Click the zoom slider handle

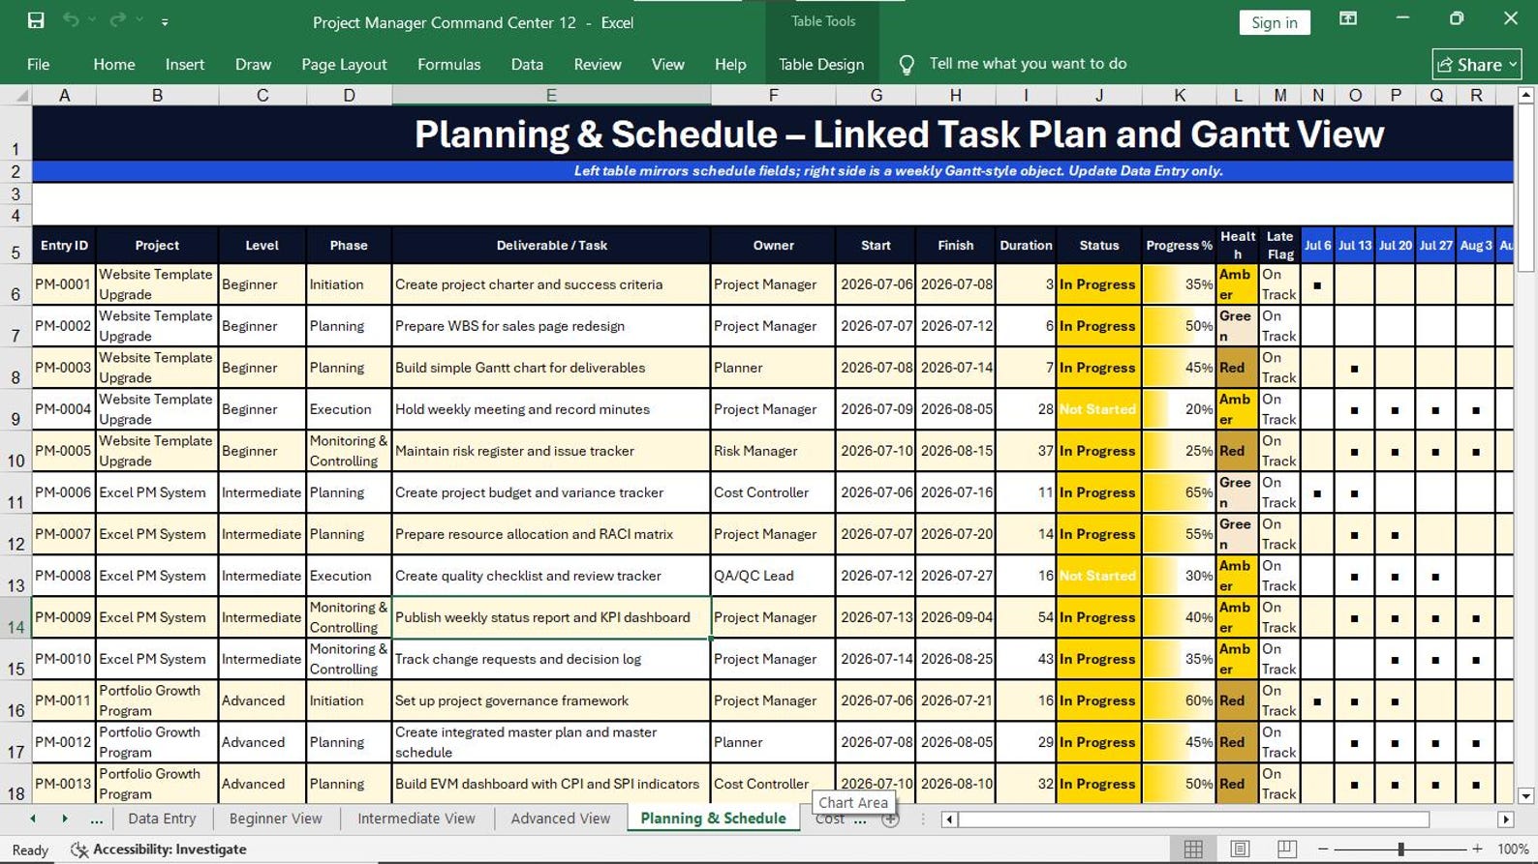click(x=1400, y=849)
